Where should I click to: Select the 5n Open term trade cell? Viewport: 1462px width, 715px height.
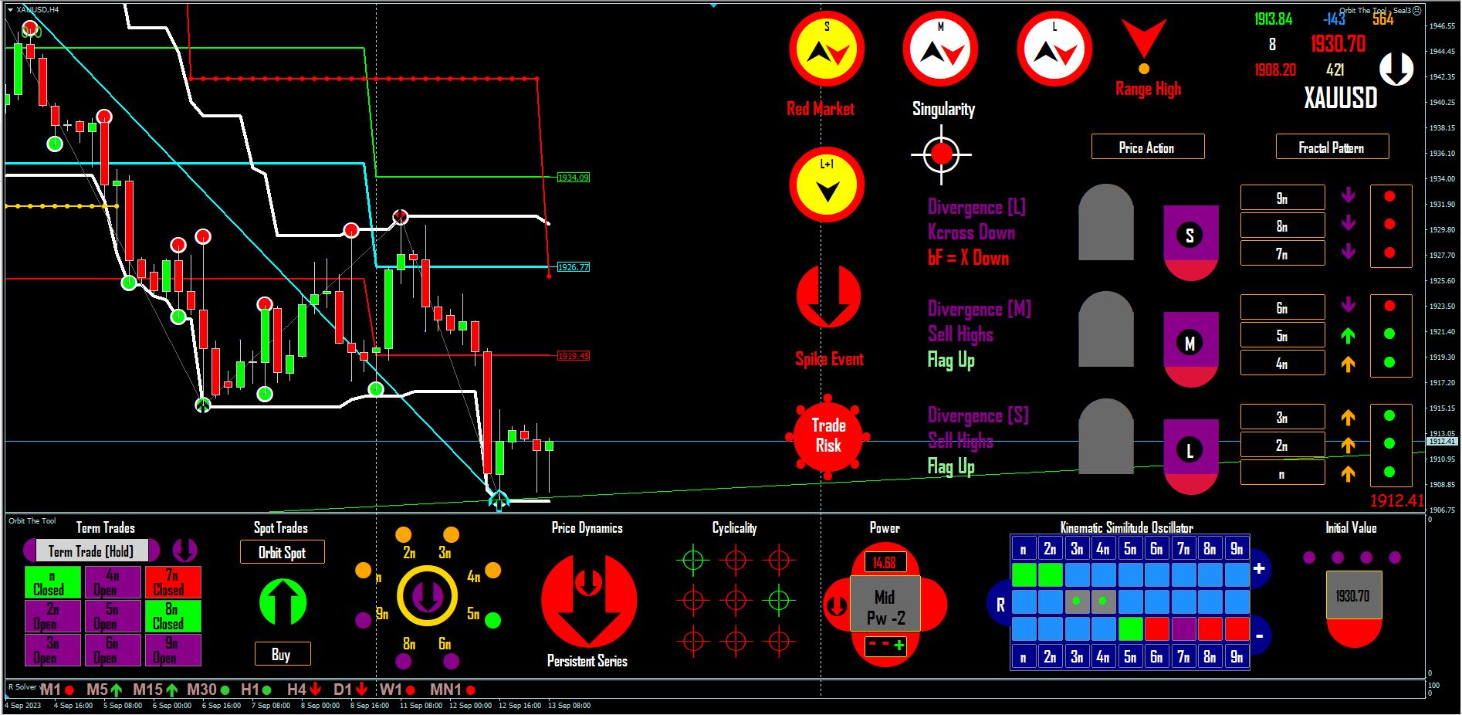(113, 616)
